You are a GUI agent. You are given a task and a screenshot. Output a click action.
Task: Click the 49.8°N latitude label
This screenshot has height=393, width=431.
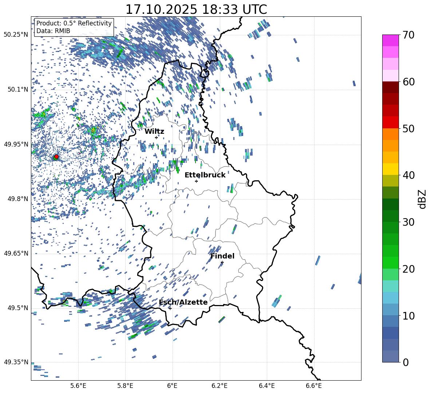(x=18, y=199)
